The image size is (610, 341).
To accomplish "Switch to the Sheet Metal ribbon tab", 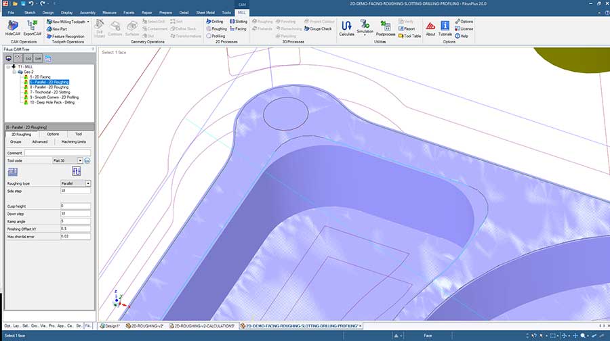I will [x=206, y=12].
